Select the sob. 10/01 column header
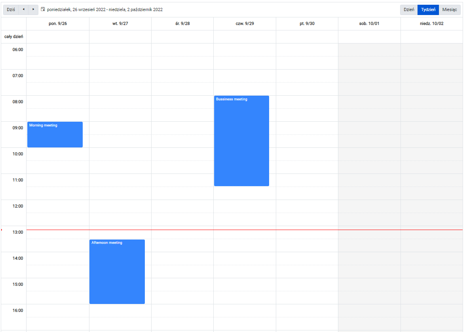This screenshot has height=332, width=467. (369, 23)
